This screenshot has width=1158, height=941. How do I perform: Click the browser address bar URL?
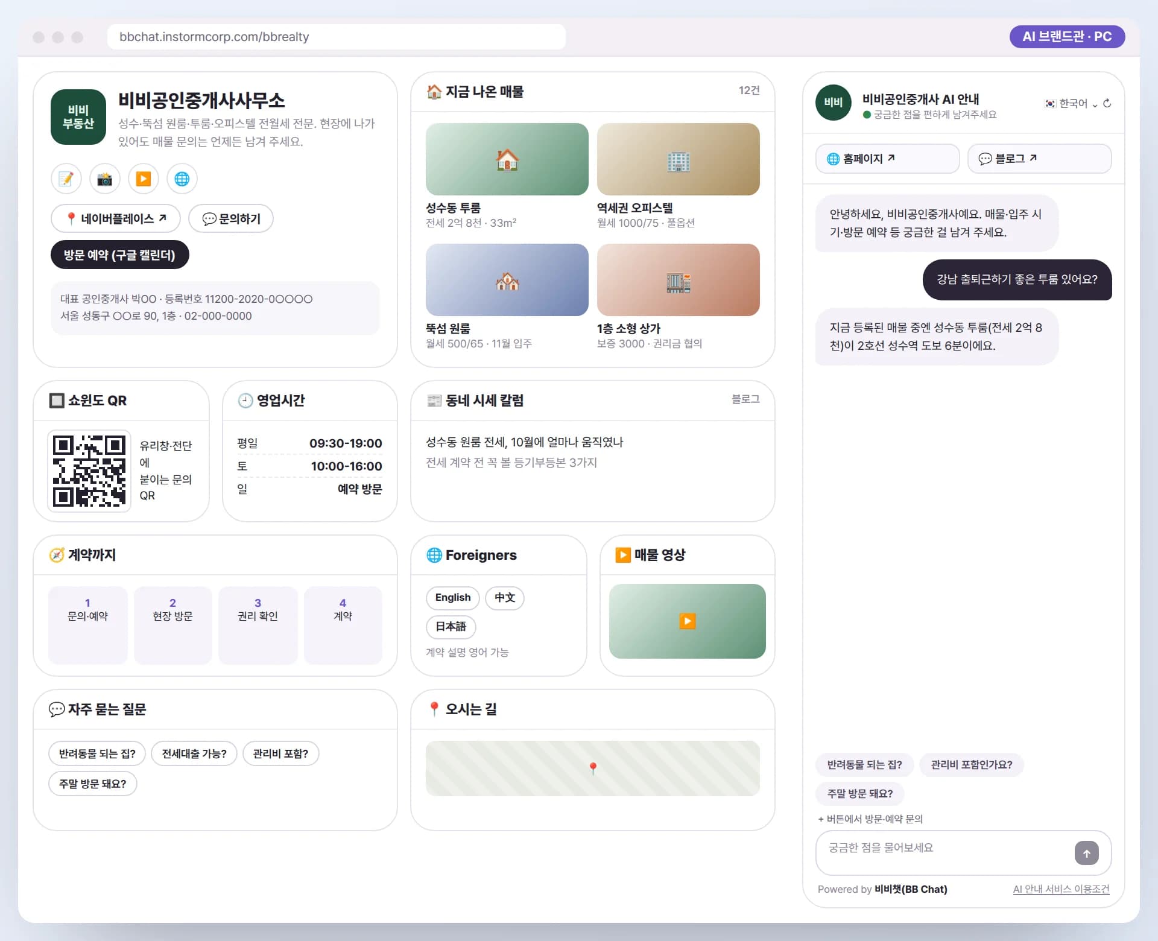337,37
